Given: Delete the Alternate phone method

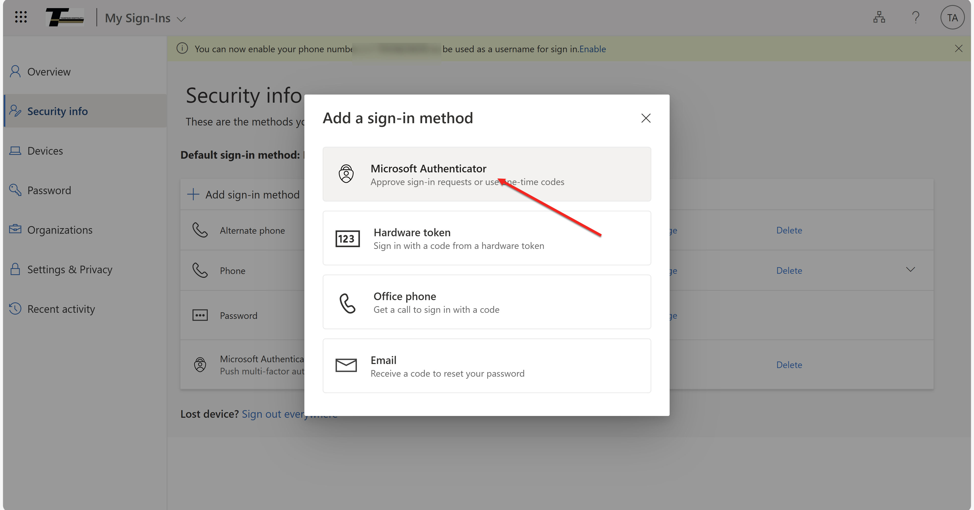Looking at the screenshot, I should pyautogui.click(x=789, y=230).
